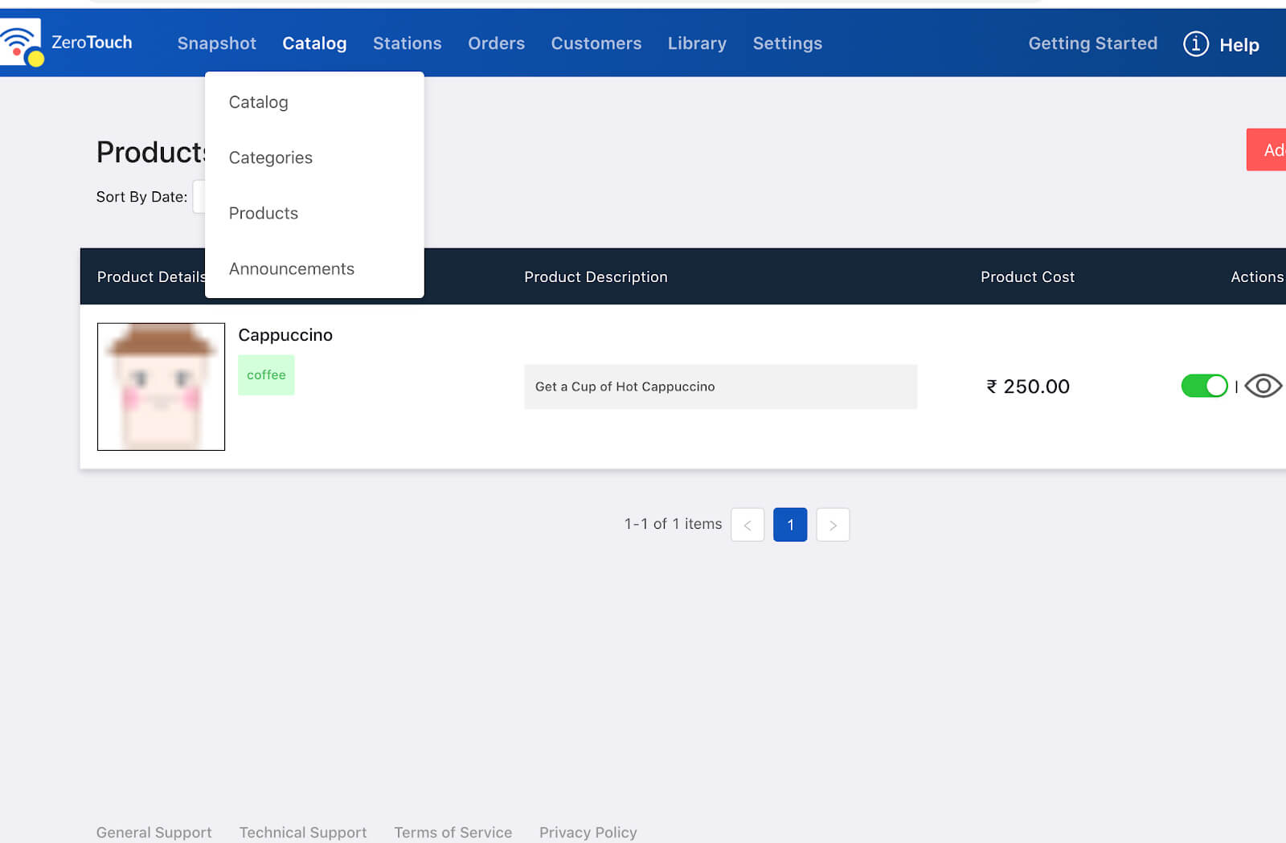The width and height of the screenshot is (1286, 843).
Task: Open the Customers menu
Action: pos(596,43)
